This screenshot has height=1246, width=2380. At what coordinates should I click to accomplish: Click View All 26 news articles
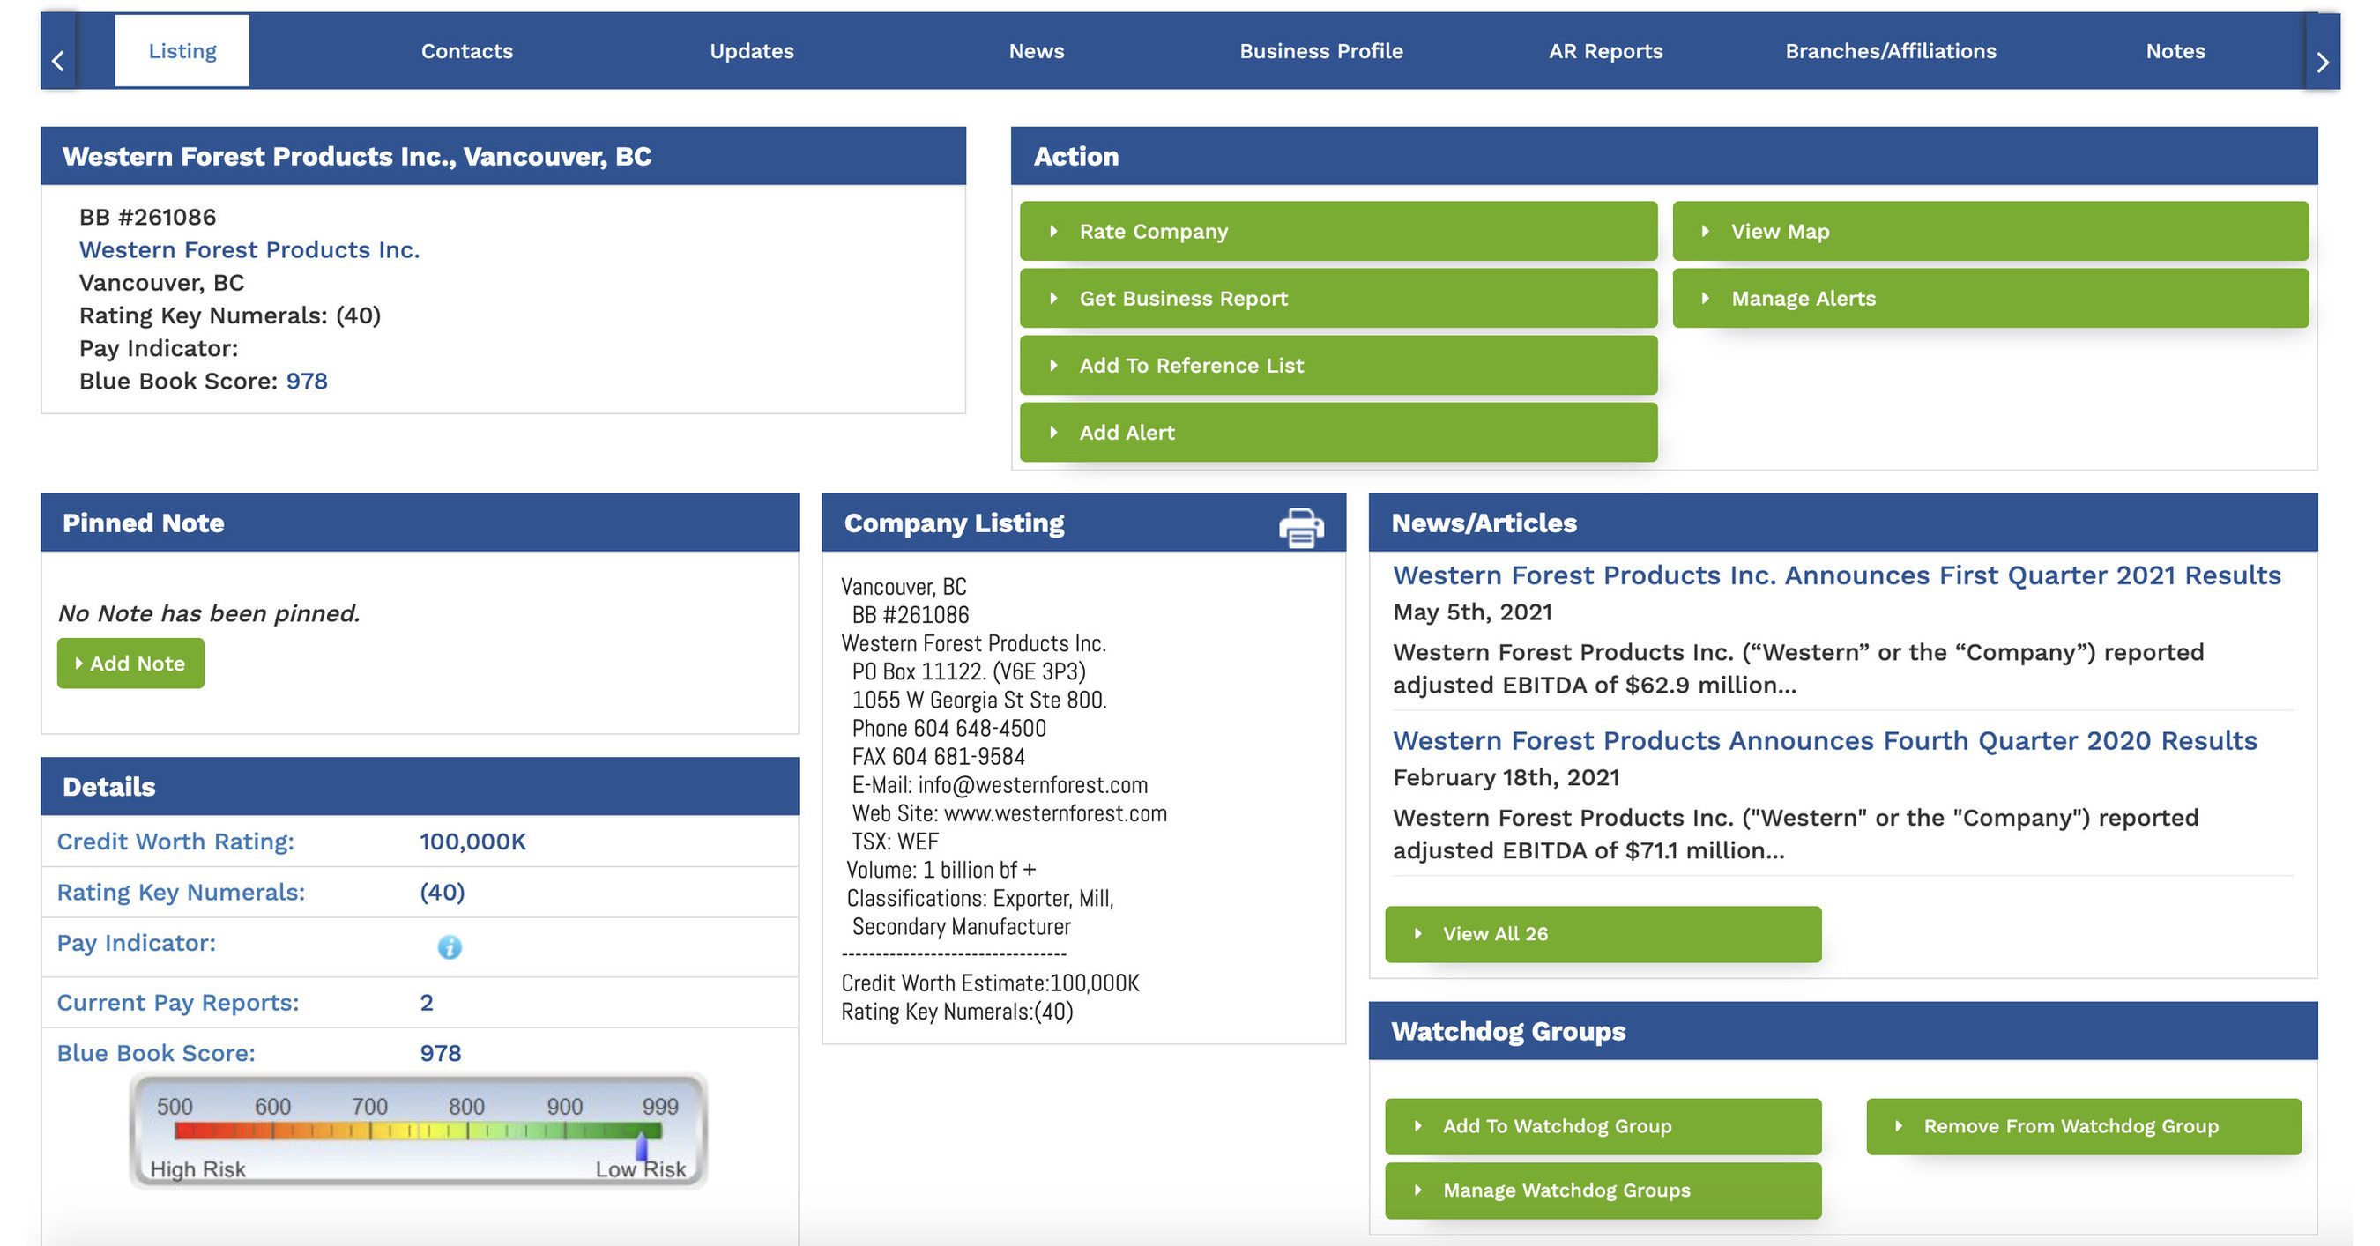[1603, 934]
